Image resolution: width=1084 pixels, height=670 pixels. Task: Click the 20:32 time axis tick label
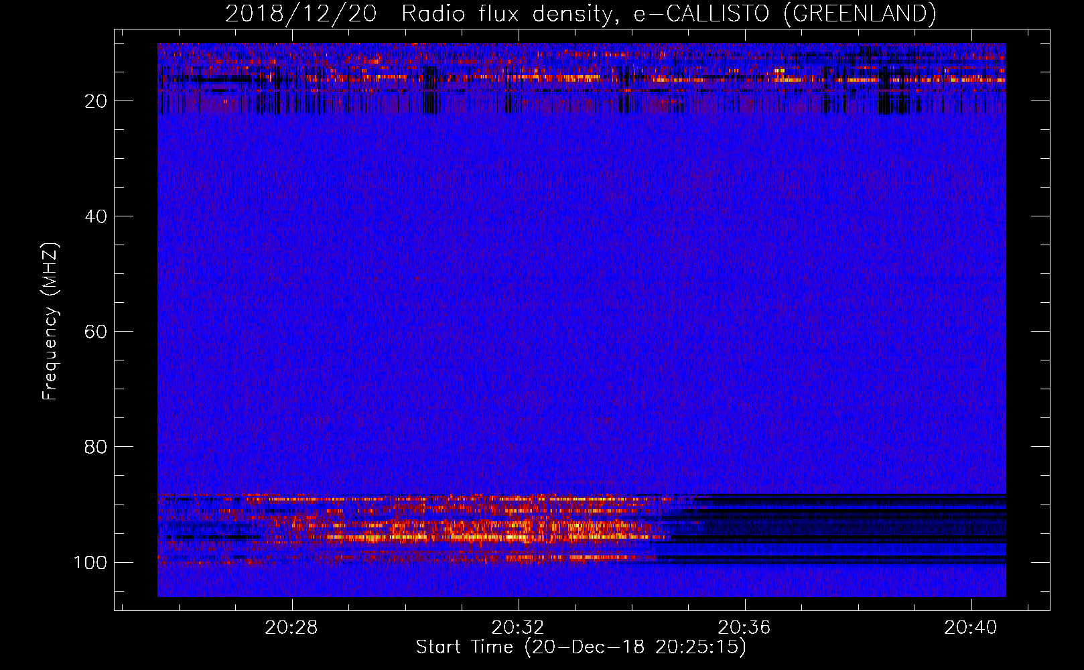pyautogui.click(x=518, y=628)
